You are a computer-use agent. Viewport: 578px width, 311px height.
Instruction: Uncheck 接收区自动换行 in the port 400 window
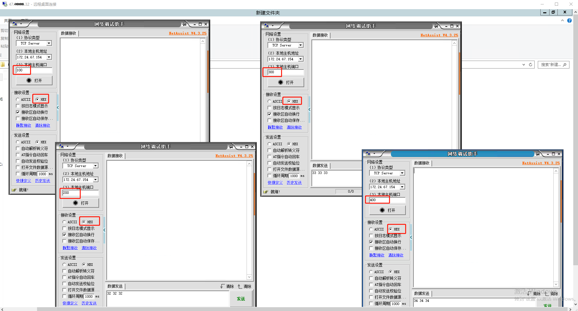[x=371, y=242]
